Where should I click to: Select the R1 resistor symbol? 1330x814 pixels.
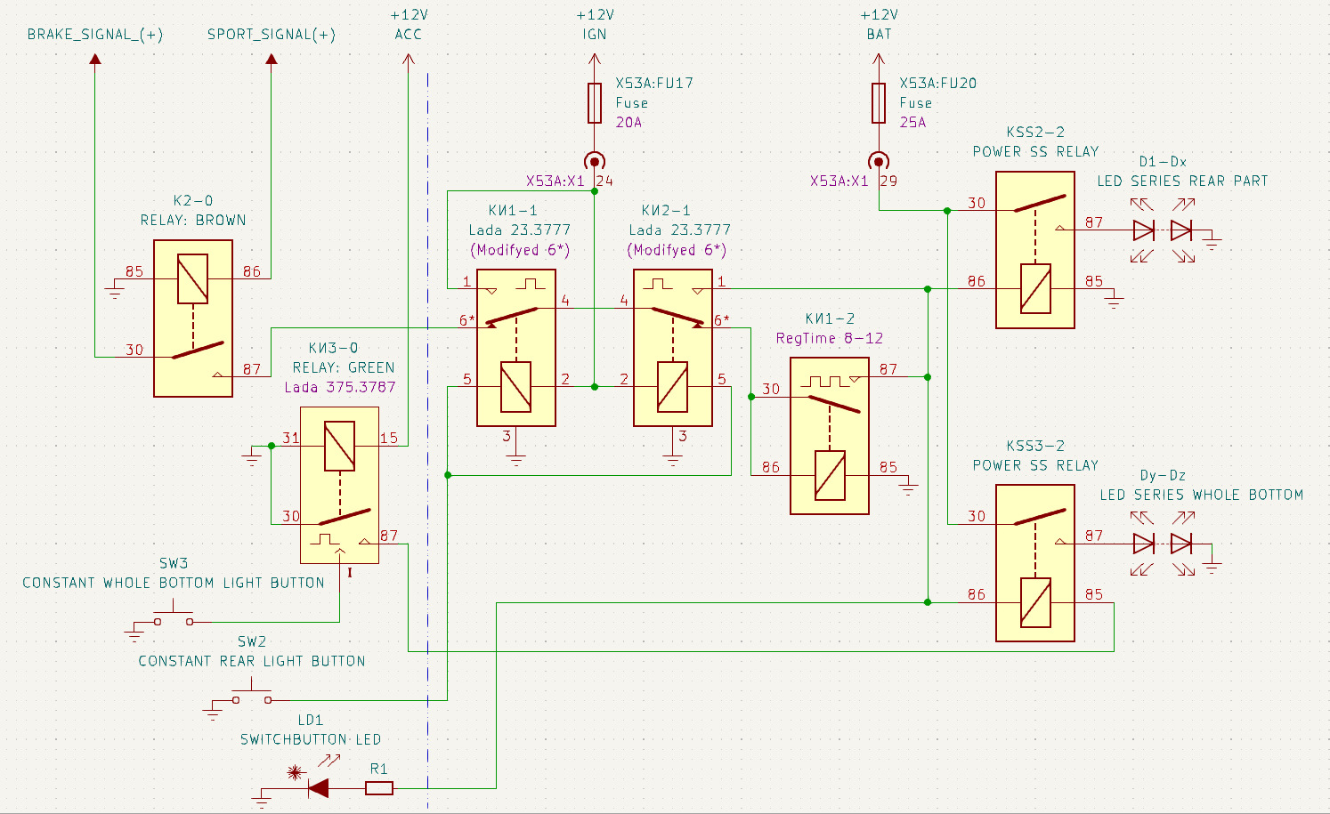pyautogui.click(x=379, y=787)
